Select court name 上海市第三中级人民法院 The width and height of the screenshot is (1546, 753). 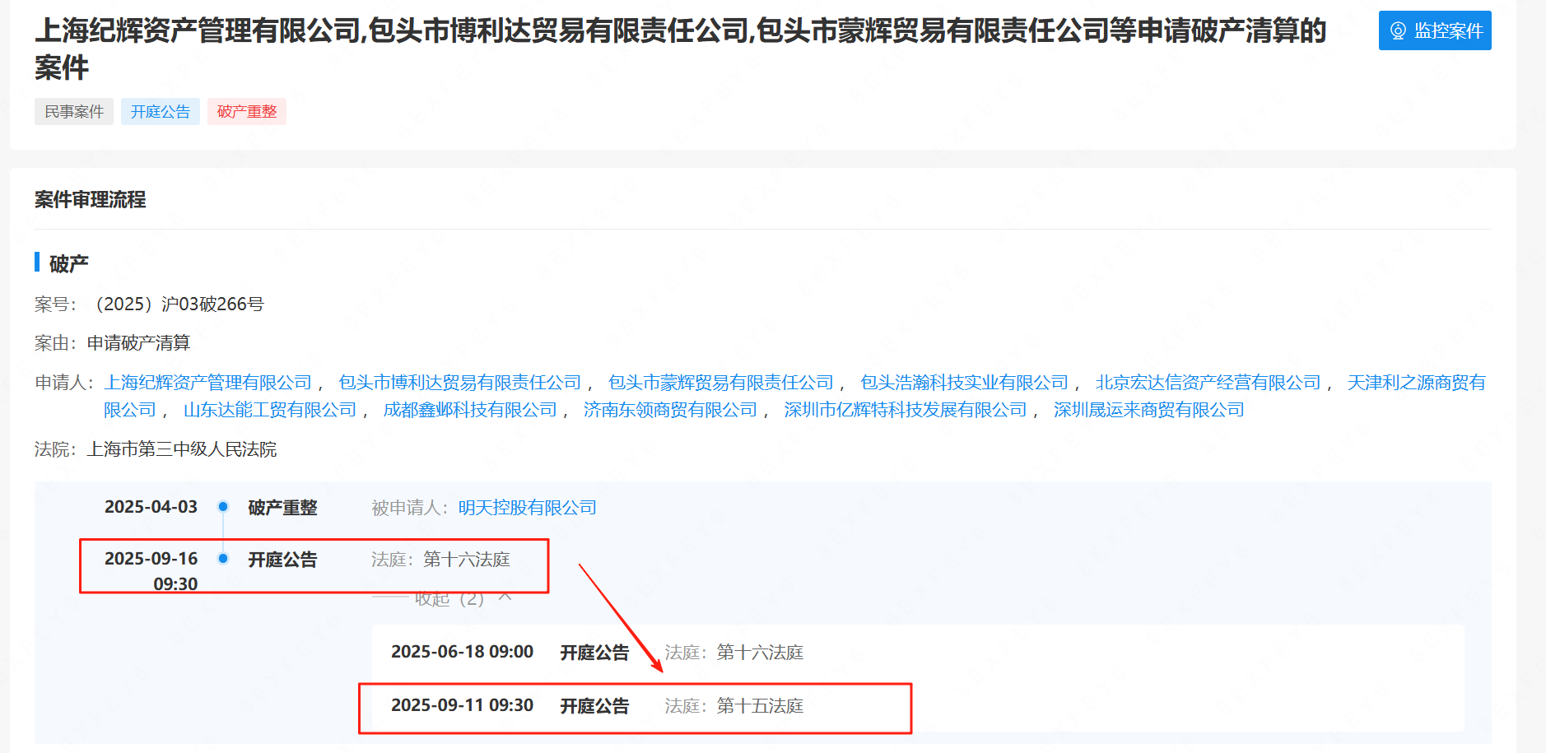182,449
